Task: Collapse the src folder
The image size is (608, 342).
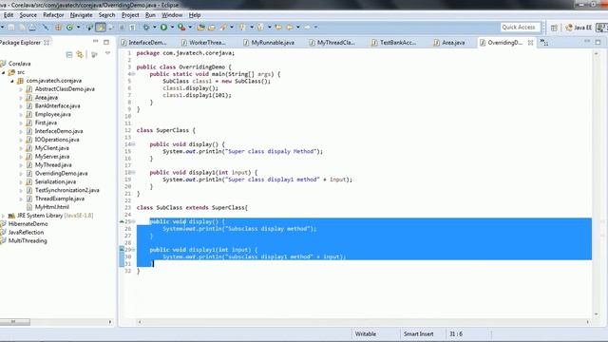Action: [x=4, y=72]
